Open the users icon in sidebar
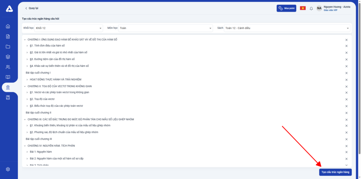The width and height of the screenshot is (361, 179). tap(8, 67)
